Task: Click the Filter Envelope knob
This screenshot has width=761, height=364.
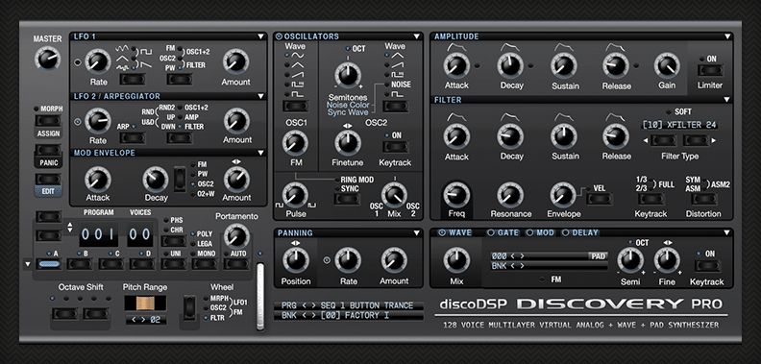Action: tap(563, 195)
